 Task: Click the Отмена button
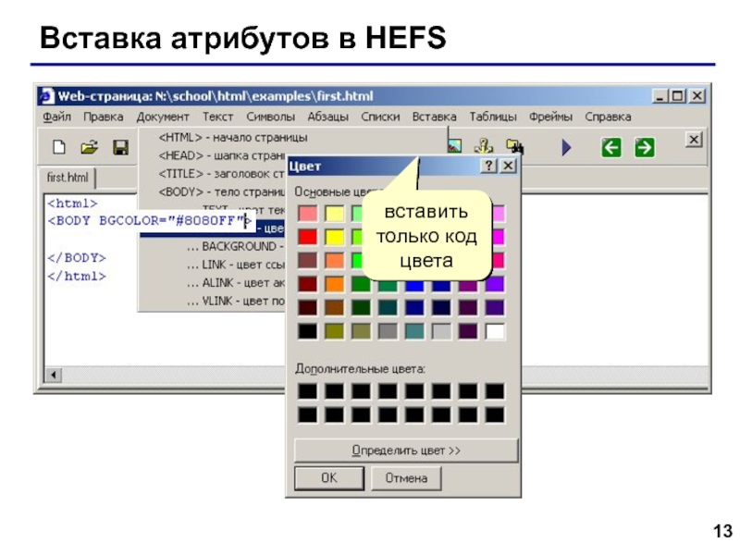[406, 478]
